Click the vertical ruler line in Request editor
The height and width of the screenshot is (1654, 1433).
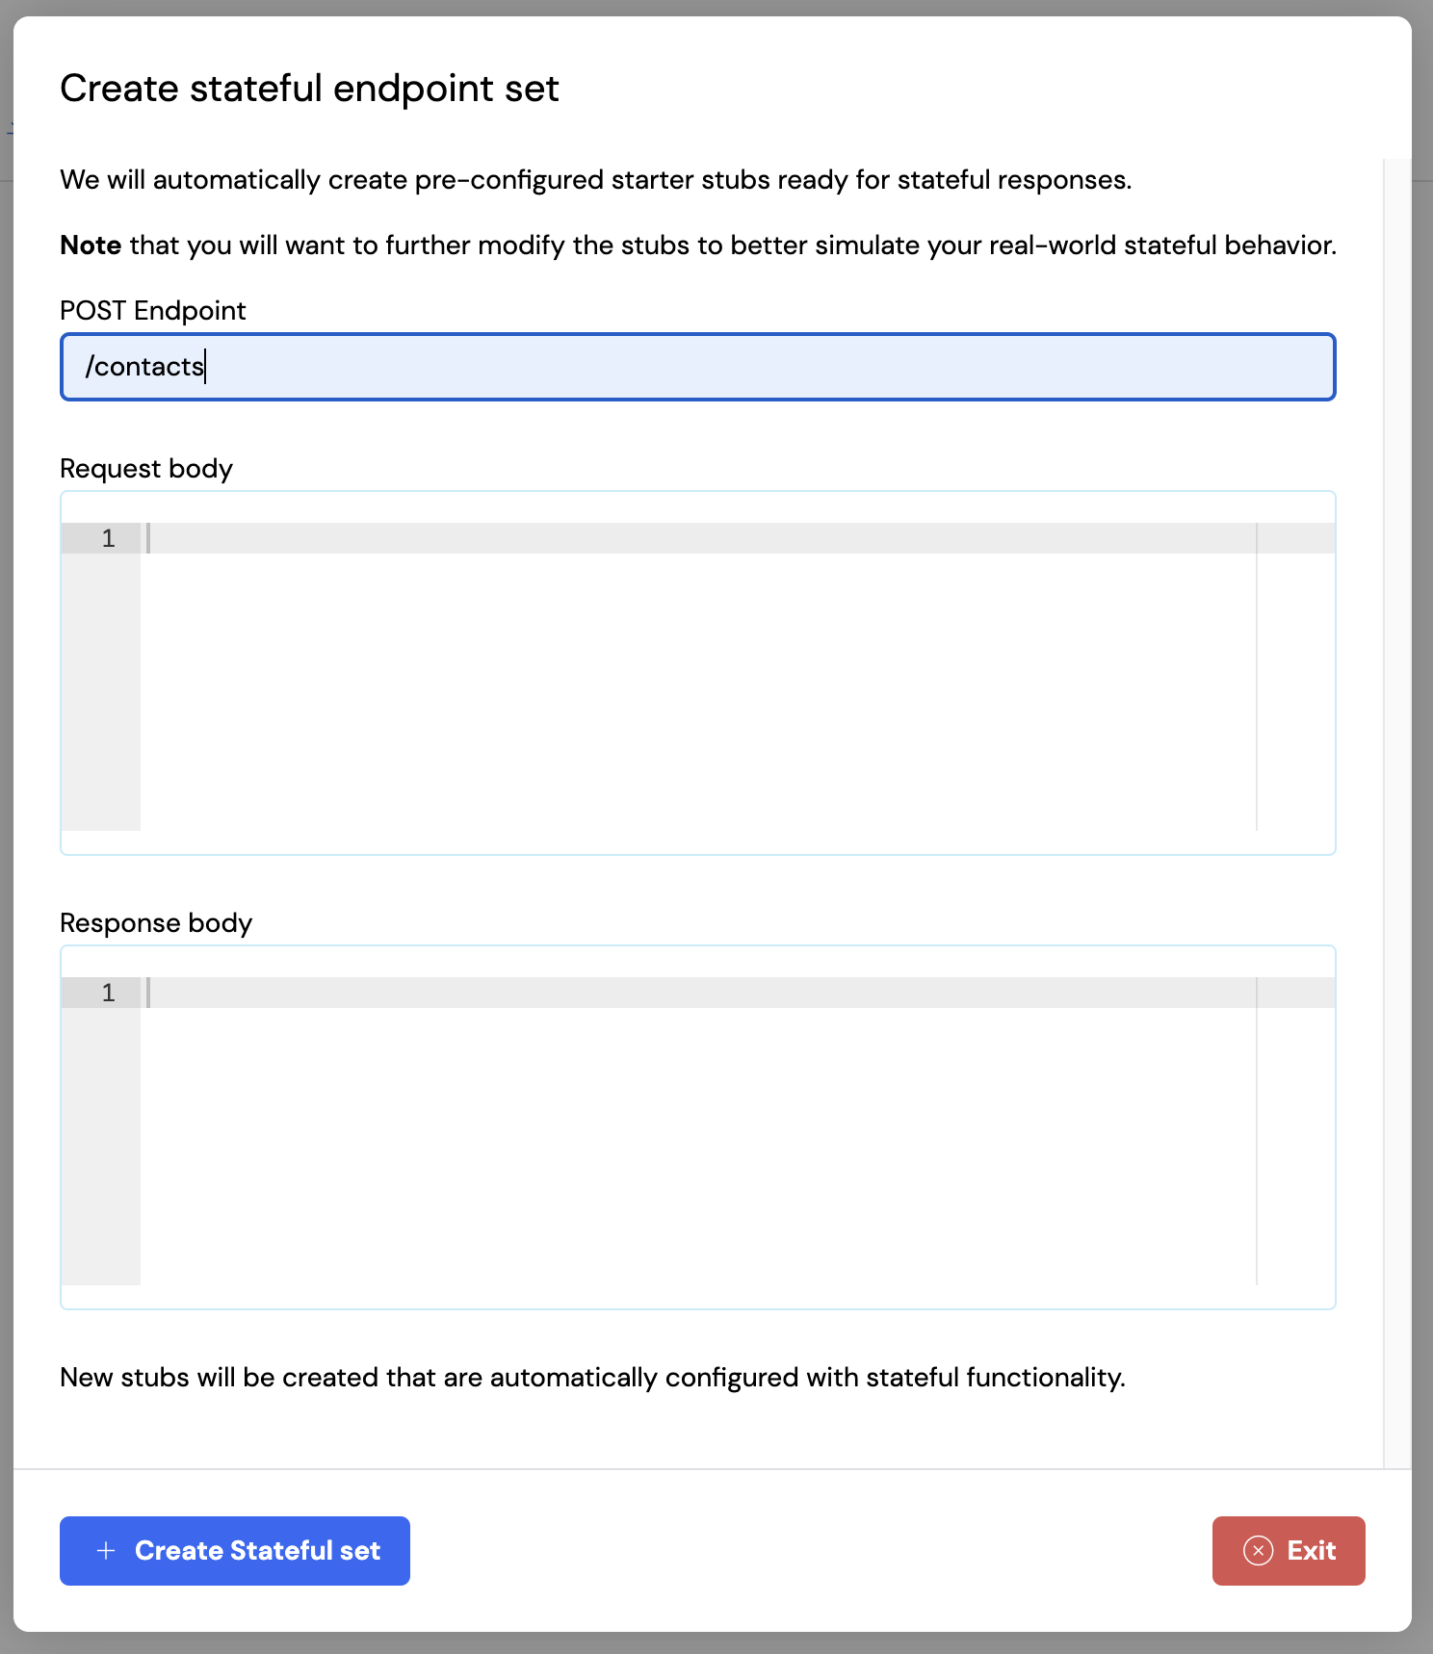click(1257, 674)
